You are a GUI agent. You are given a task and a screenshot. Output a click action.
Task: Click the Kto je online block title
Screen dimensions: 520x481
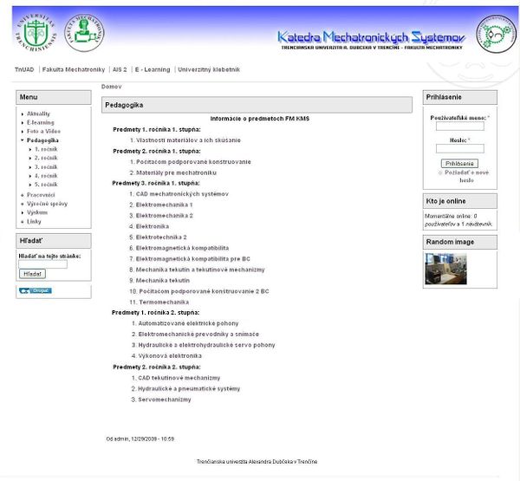pos(445,201)
